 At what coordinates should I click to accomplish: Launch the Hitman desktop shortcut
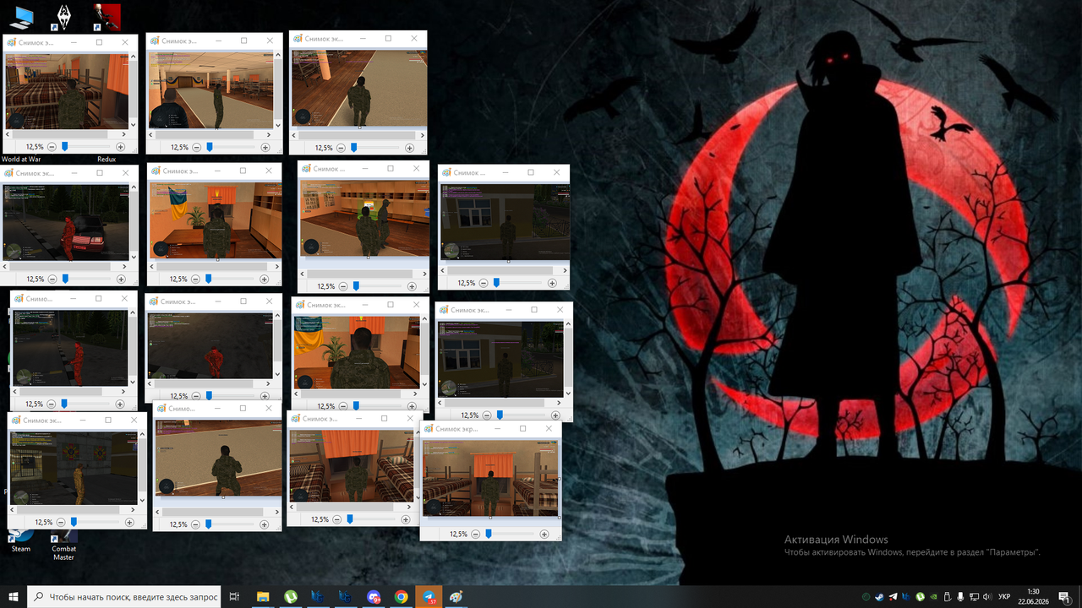[107, 16]
